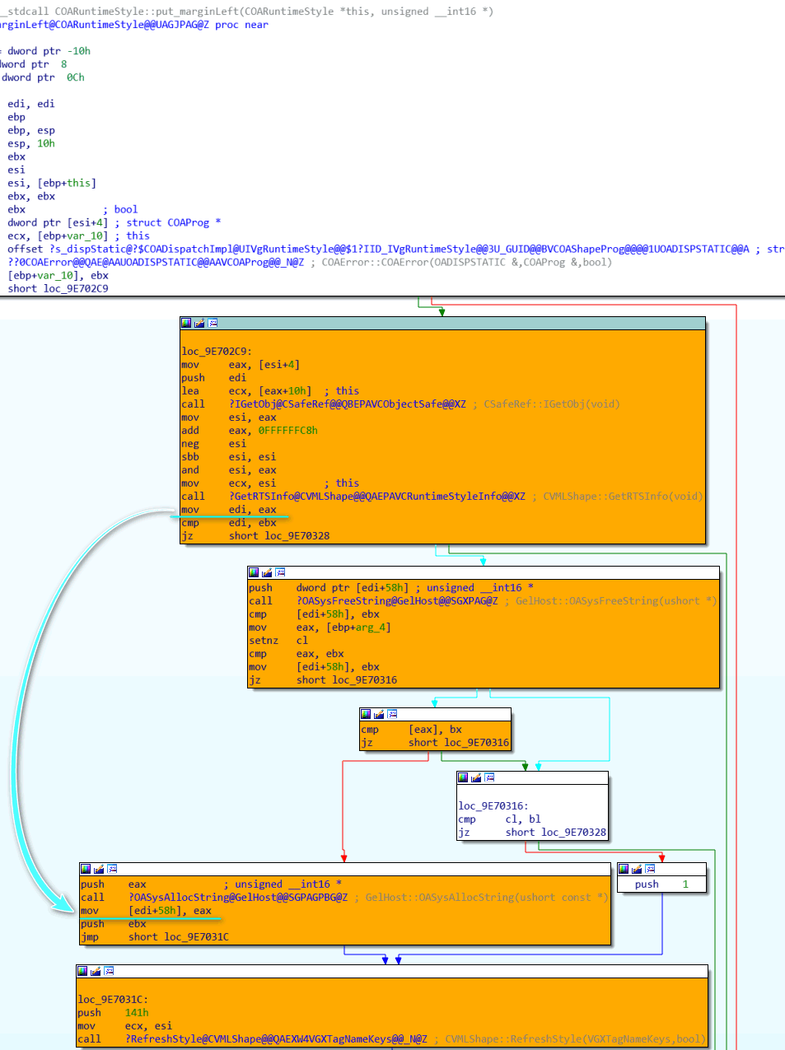Screen dimensions: 785x1050
Task: Open the color picker on the 'cmp [eax], bx' node
Action: (366, 714)
